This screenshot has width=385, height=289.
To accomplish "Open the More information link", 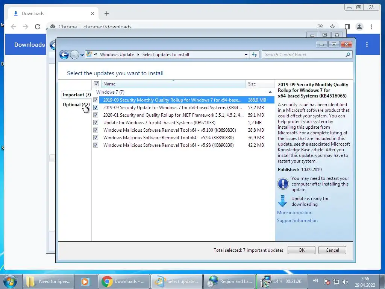I will click(295, 213).
